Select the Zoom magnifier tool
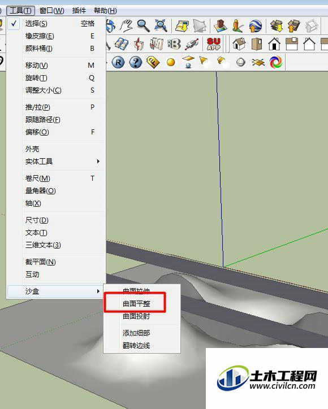Screen dimensions: 328x409 [x=144, y=25]
